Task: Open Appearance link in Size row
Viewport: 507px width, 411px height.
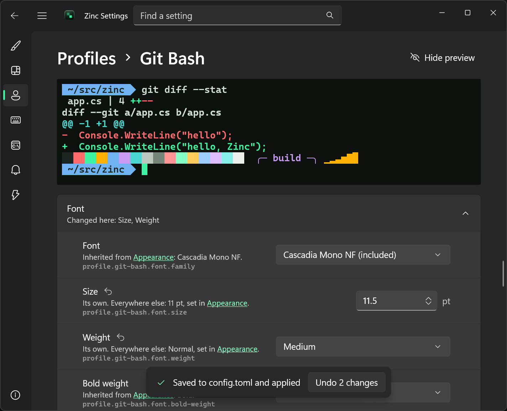Action: (x=227, y=303)
